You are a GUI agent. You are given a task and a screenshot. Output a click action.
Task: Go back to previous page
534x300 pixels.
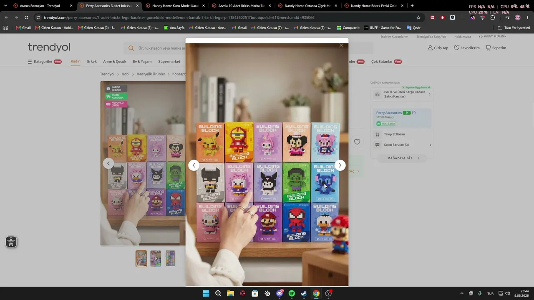coord(6,17)
